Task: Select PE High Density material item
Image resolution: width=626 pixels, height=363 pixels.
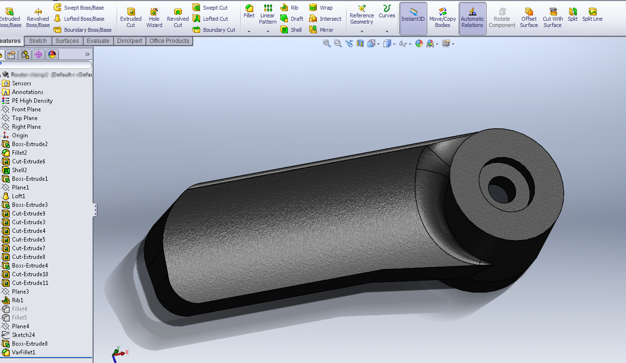Action: click(x=32, y=101)
